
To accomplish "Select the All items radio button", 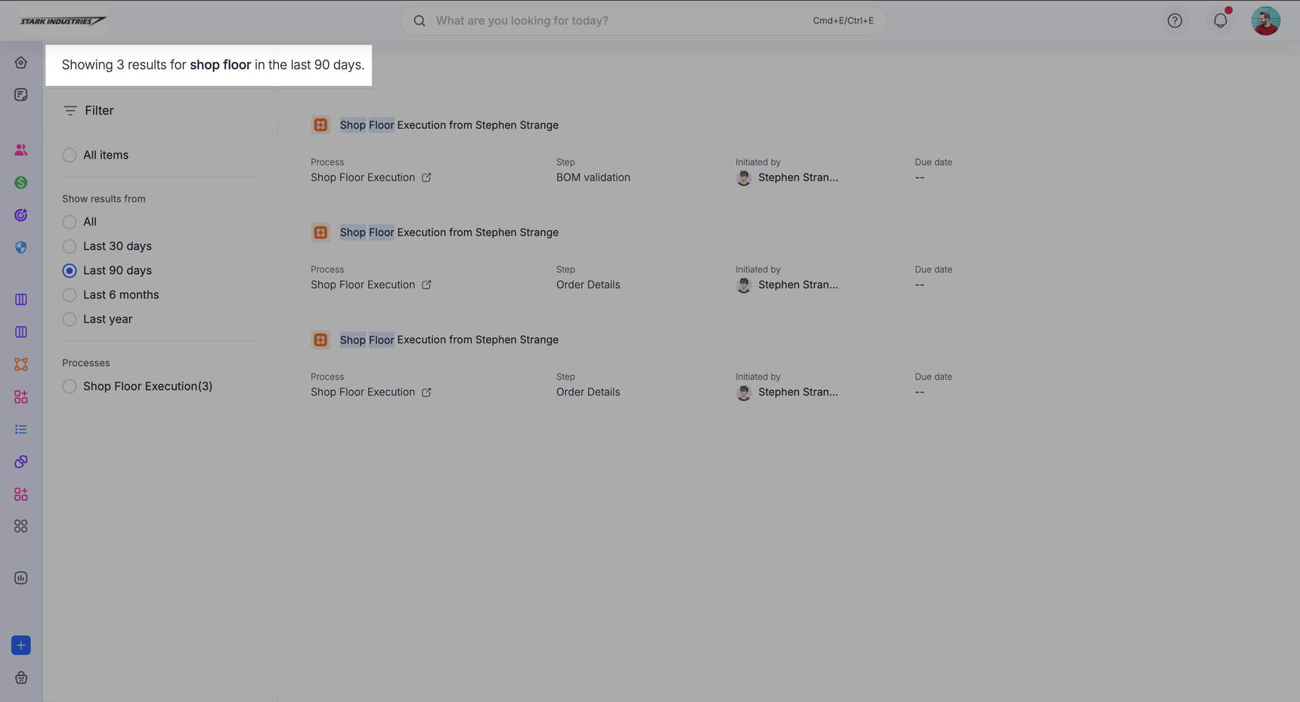I will pos(70,155).
